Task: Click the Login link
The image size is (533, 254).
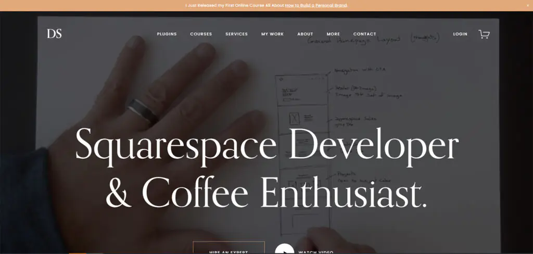Action: 460,34
